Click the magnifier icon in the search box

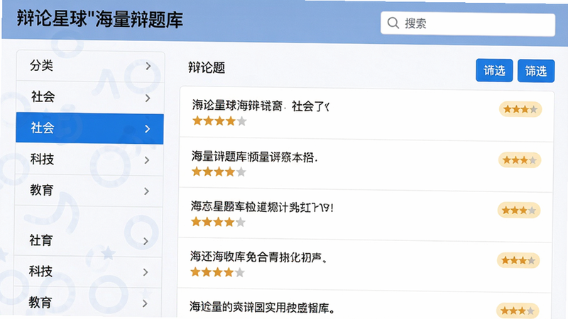(393, 23)
